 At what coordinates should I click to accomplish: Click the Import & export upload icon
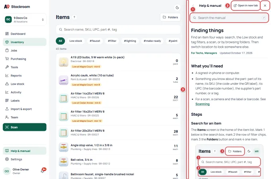7,109
